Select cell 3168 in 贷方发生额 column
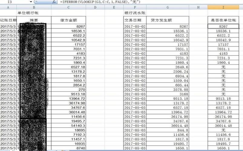243x151 pixels. (168, 94)
